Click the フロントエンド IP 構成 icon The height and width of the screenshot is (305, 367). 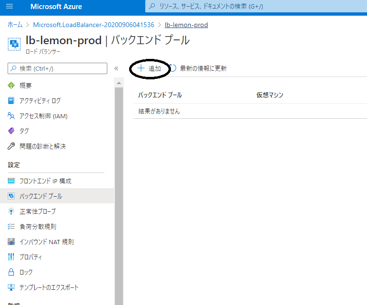click(11, 181)
